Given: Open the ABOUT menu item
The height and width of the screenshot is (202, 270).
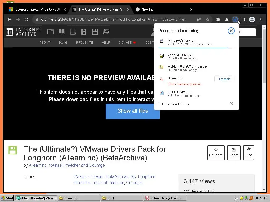Looking at the screenshot, I should point(45,42).
